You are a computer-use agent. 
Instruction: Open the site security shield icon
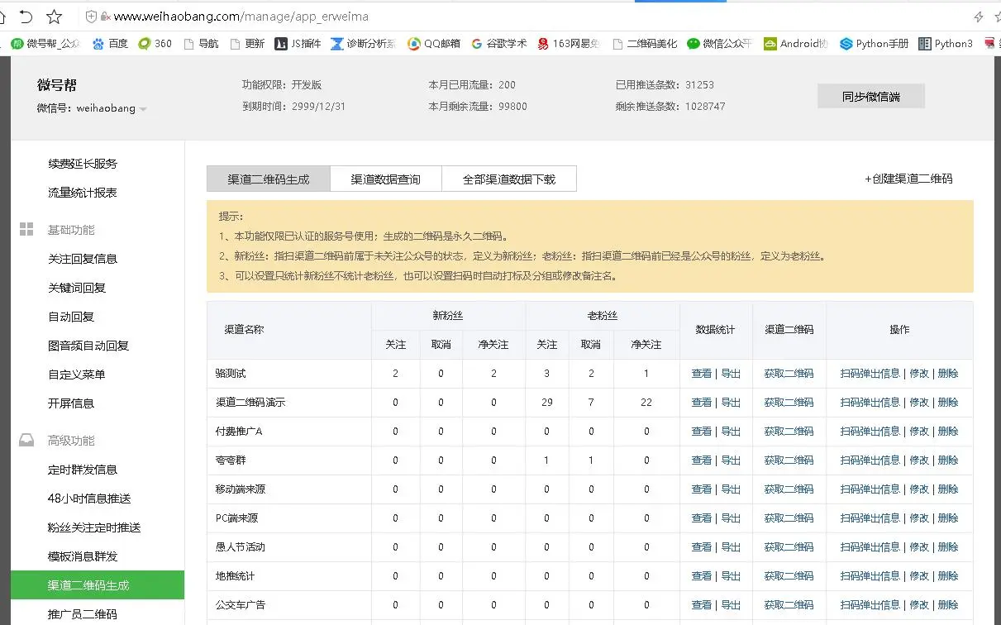point(92,17)
